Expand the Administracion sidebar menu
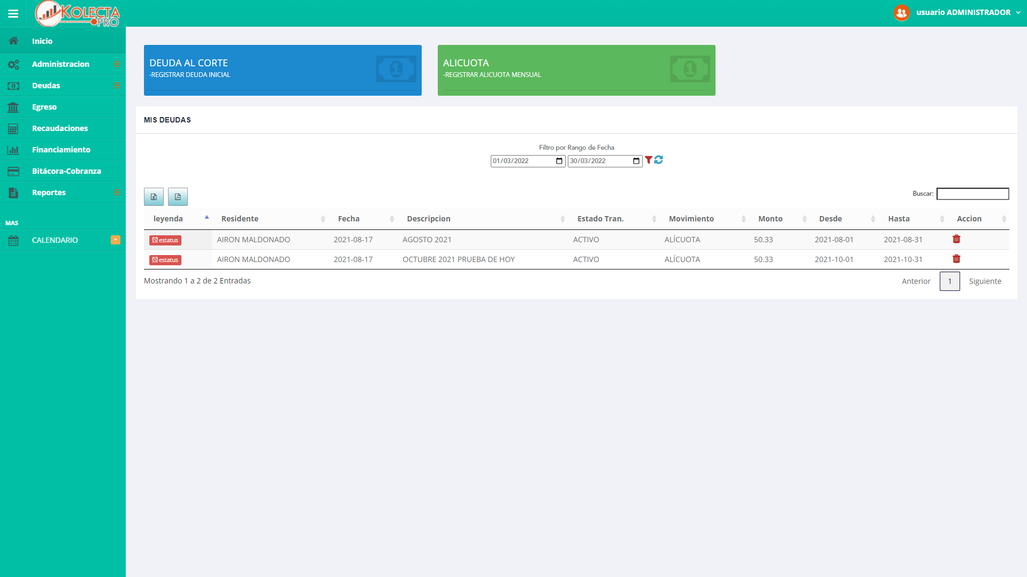 [60, 64]
